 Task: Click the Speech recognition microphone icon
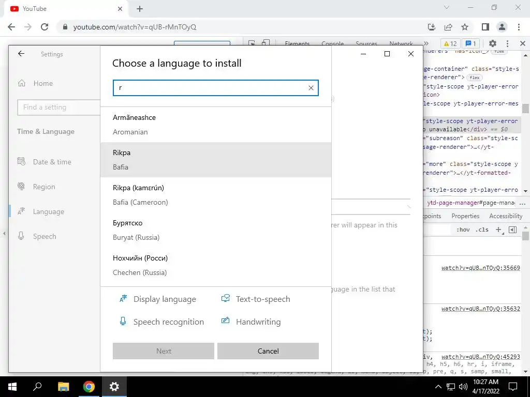click(x=123, y=322)
